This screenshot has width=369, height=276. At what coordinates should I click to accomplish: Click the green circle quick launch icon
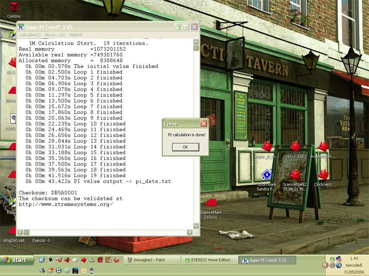pos(67,271)
